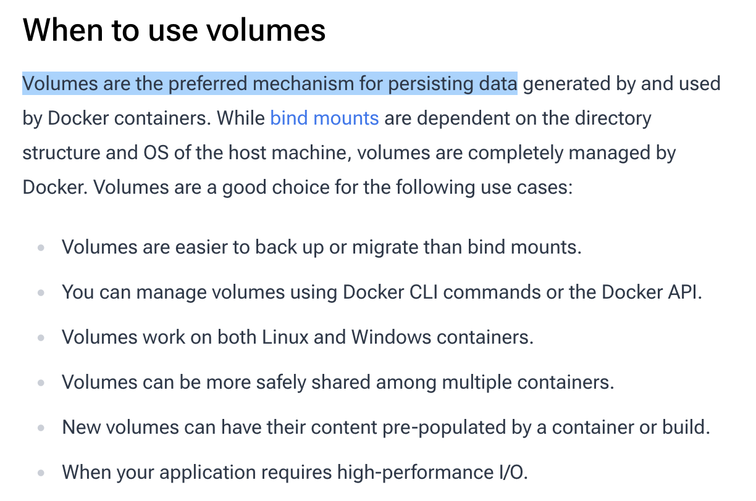The image size is (756, 501).
Task: Click the bullet dot beside "You can manage volumes"
Action: click(41, 292)
